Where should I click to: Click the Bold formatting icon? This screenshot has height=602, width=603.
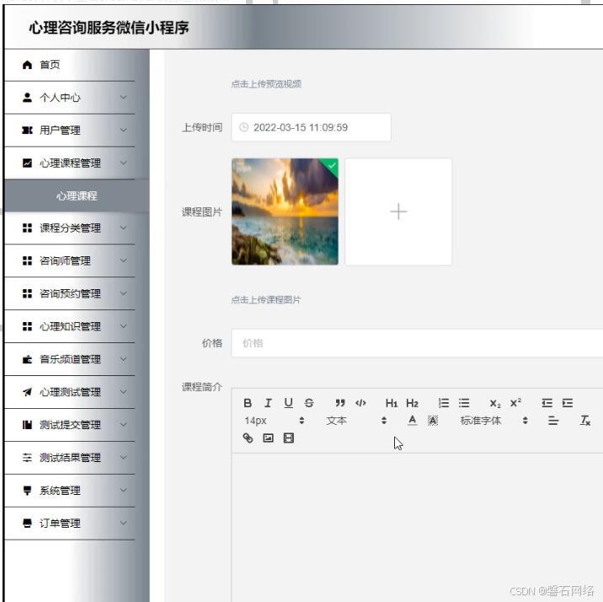[x=248, y=403]
